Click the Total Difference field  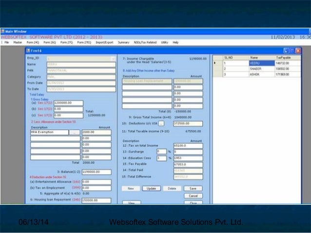pos(188,177)
